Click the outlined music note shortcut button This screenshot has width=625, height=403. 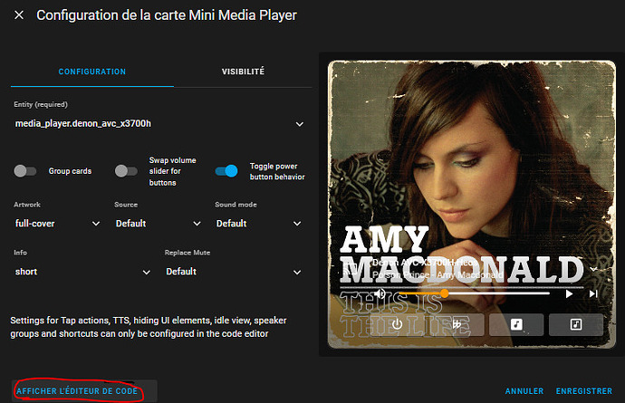coord(576,324)
